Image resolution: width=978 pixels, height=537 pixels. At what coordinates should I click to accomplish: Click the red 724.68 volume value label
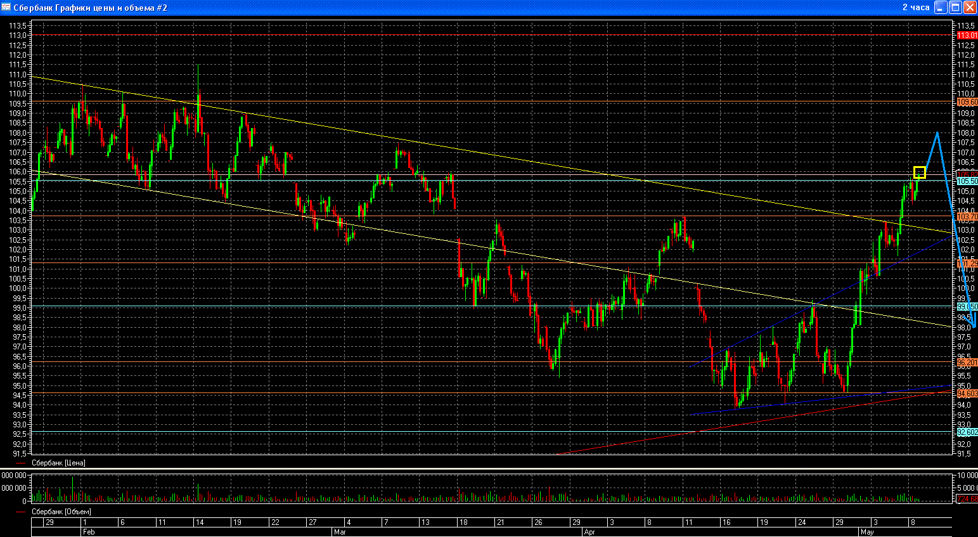(967, 499)
